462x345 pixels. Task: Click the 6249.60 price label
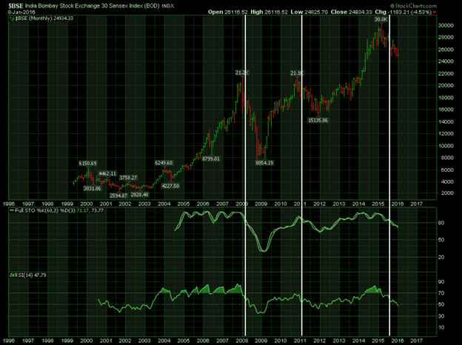click(164, 163)
